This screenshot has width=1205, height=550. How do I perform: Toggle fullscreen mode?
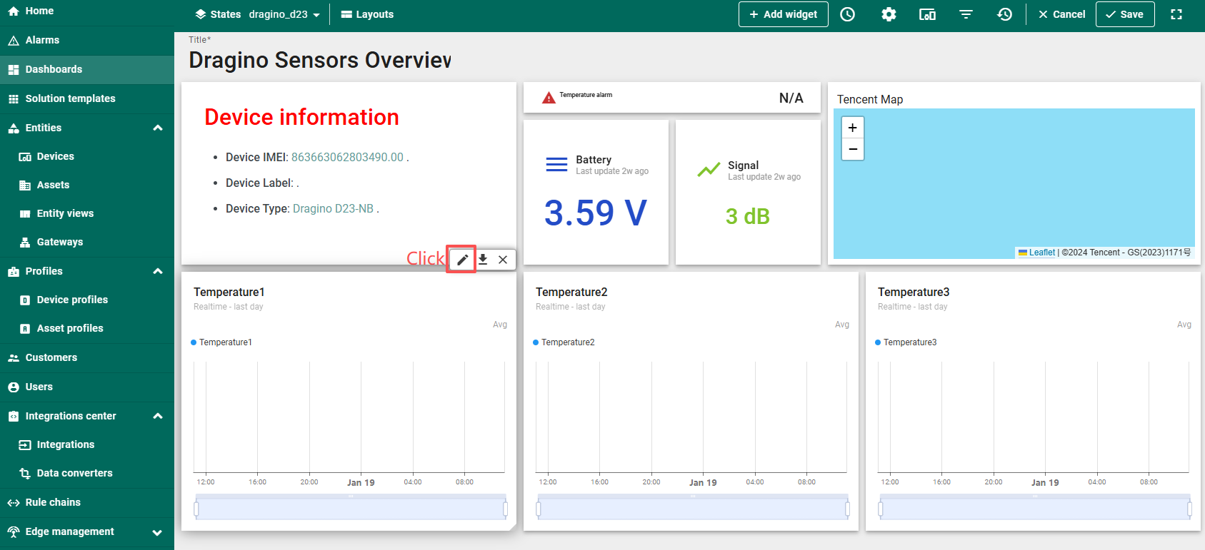[1176, 14]
